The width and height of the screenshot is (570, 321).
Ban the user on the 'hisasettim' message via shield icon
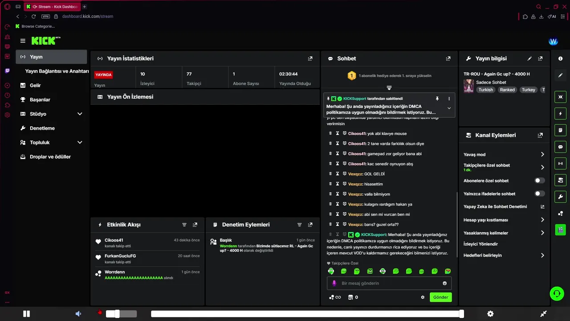click(x=345, y=184)
